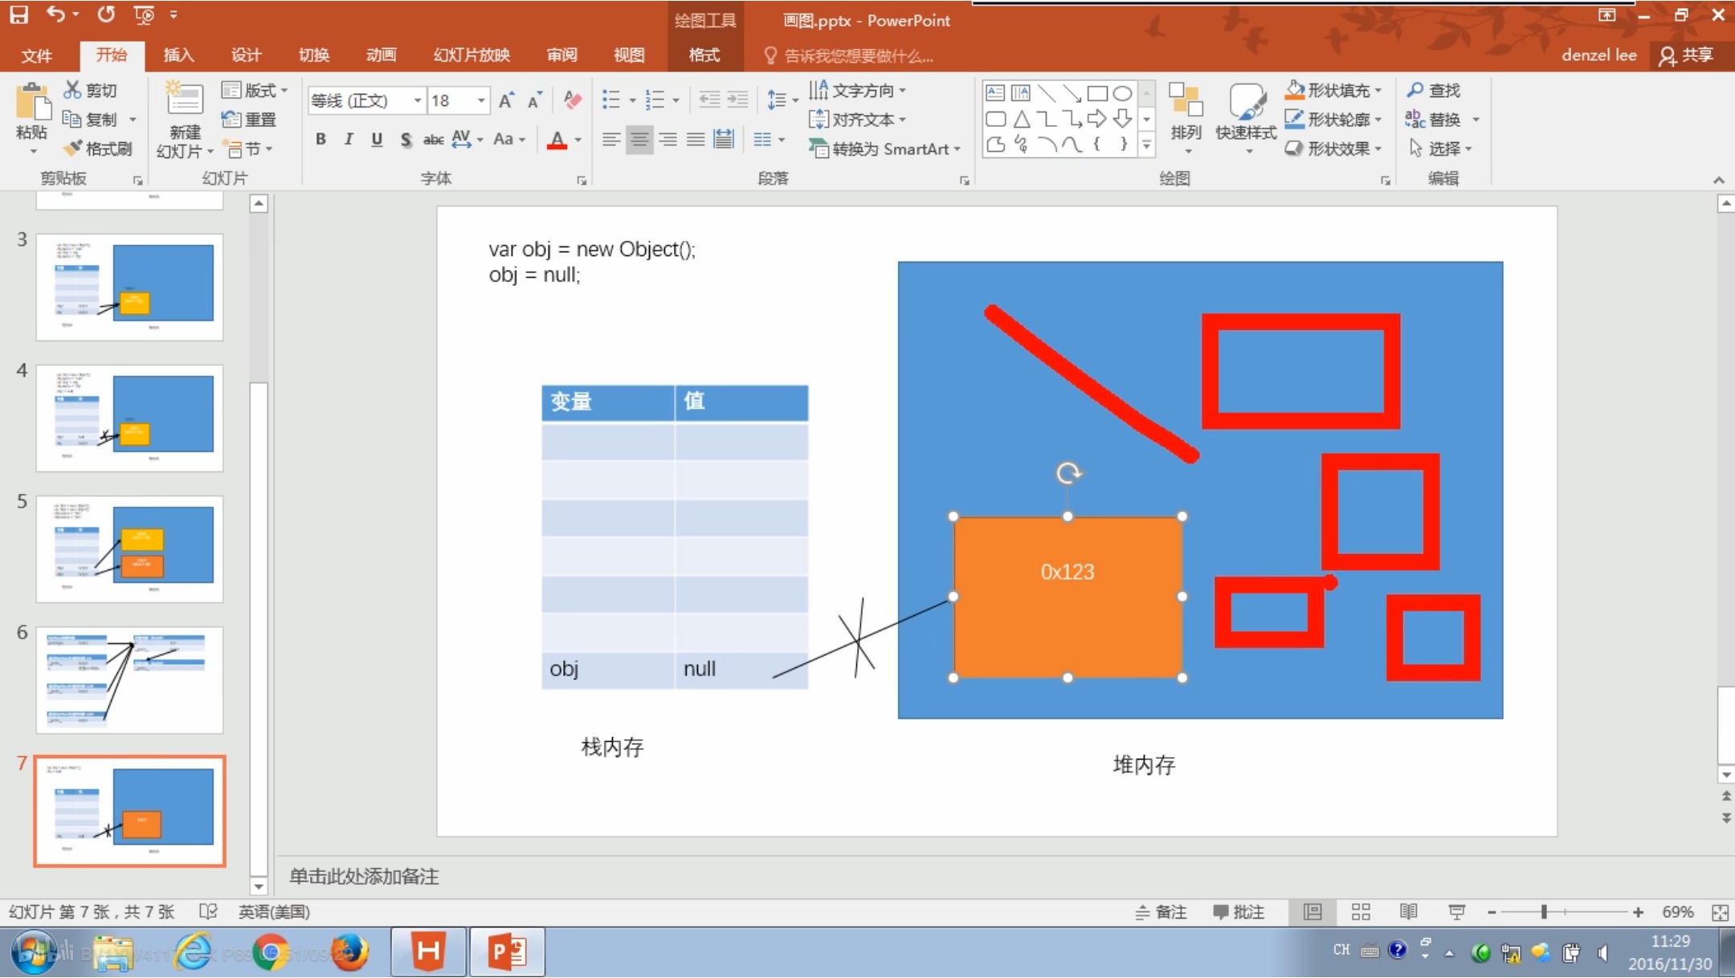Start slideshow from the status bar icon
Image resolution: width=1735 pixels, height=978 pixels.
point(1456,912)
